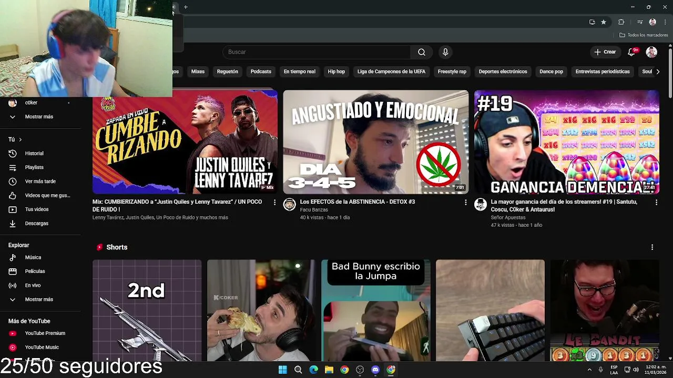This screenshot has width=673, height=378.
Task: Open Windows Start menu
Action: coord(283,370)
